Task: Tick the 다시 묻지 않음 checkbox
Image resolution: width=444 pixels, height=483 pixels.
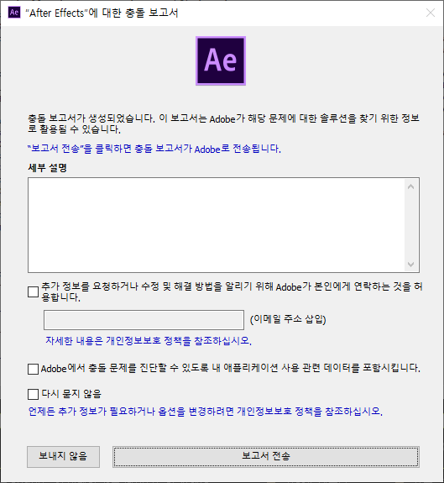Action: [34, 394]
